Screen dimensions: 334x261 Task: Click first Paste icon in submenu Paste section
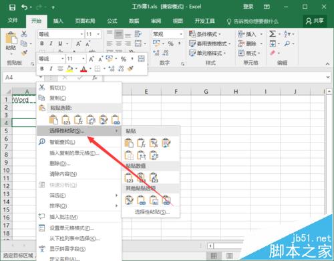tap(129, 143)
